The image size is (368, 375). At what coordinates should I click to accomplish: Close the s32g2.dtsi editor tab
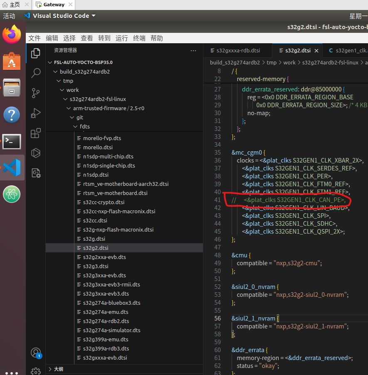tap(316, 51)
